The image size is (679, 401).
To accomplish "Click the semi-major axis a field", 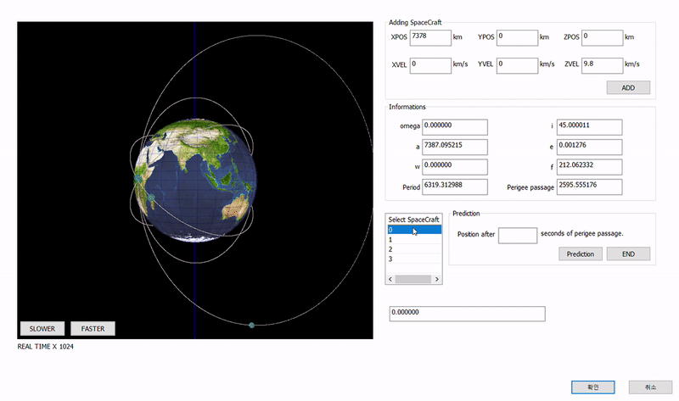I will point(455,147).
